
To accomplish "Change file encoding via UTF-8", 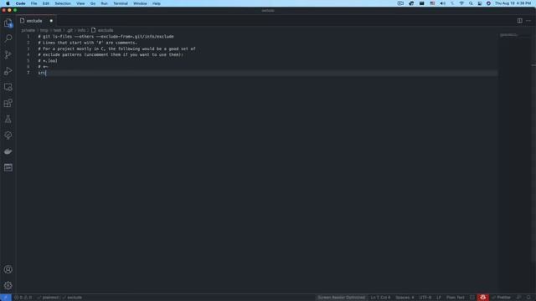I will click(425, 298).
